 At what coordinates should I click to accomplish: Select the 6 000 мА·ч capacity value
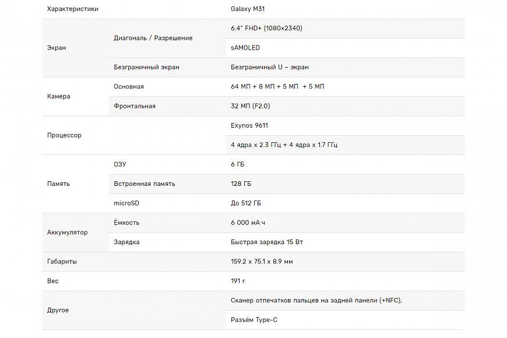pos(252,223)
